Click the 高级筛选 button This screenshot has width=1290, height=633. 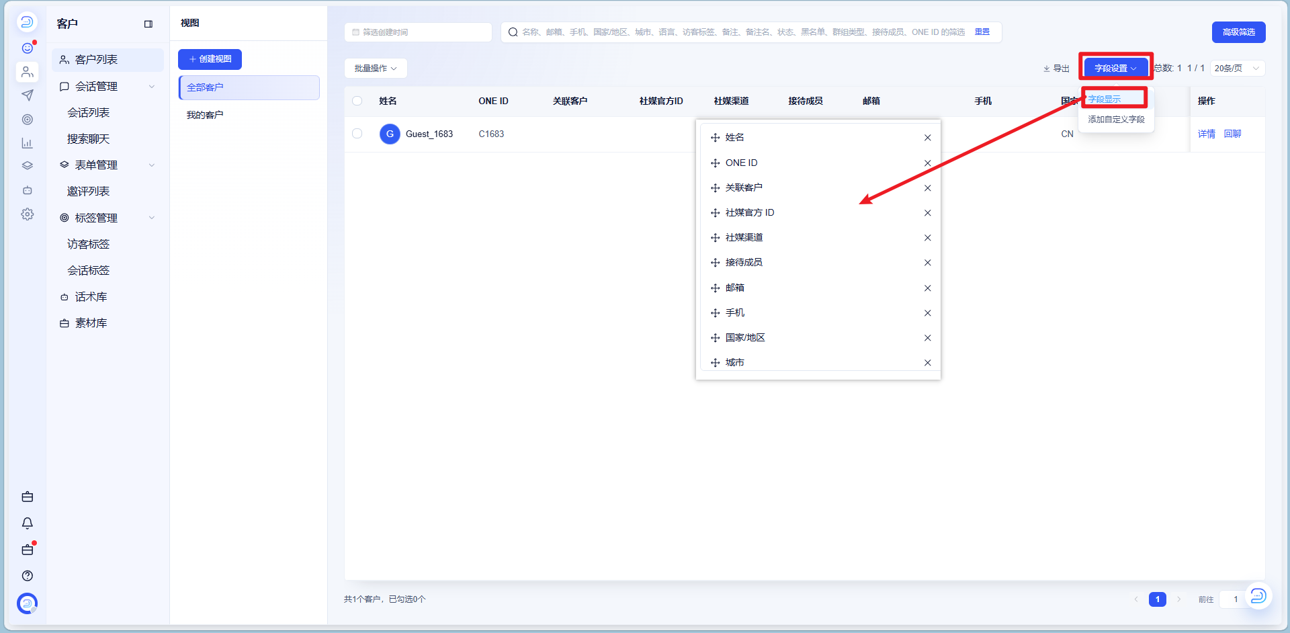1238,32
